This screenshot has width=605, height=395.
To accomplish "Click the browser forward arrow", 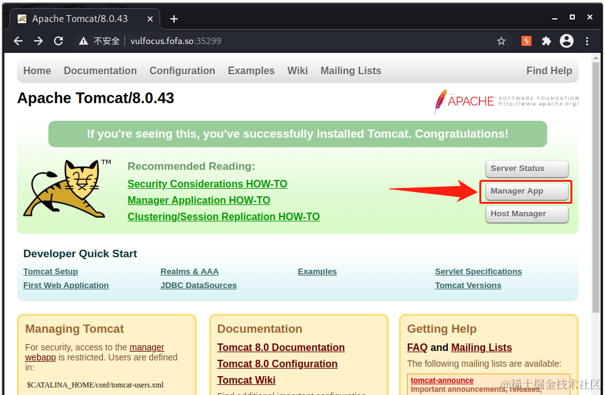I will pos(38,41).
